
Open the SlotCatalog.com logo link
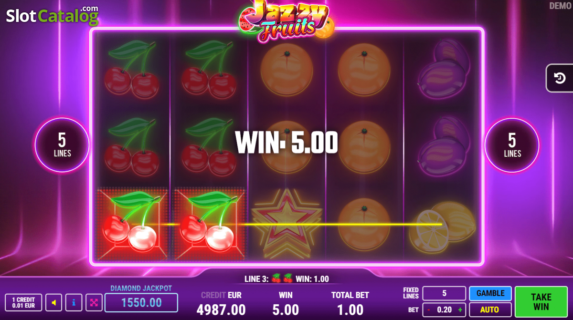coord(53,15)
